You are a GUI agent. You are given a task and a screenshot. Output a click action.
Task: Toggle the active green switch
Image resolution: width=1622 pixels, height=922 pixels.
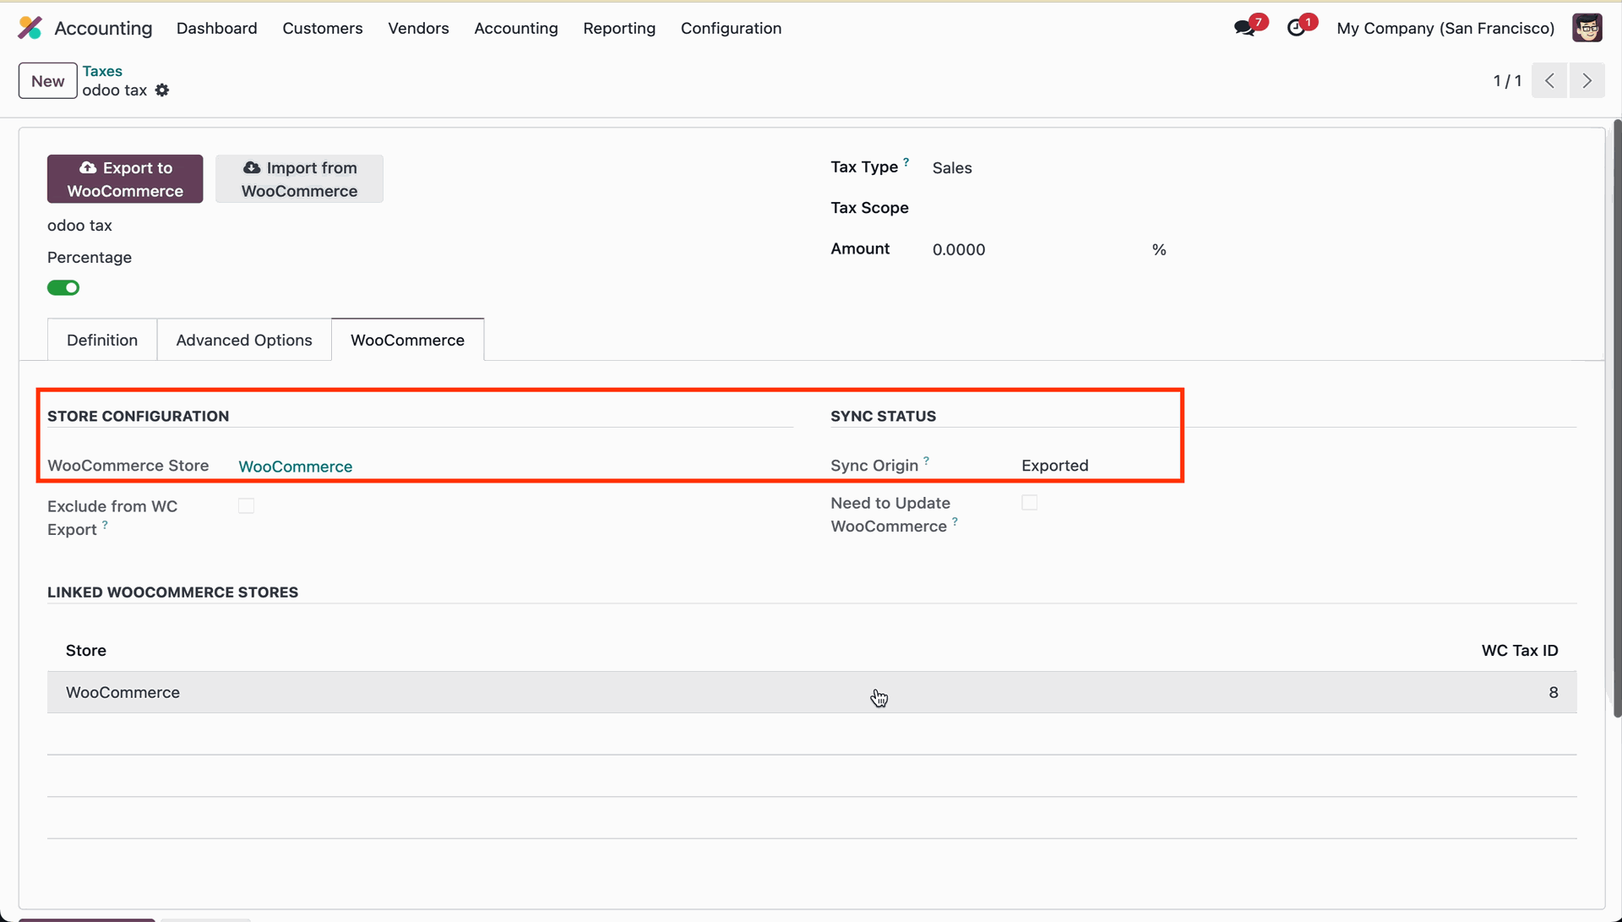63,288
